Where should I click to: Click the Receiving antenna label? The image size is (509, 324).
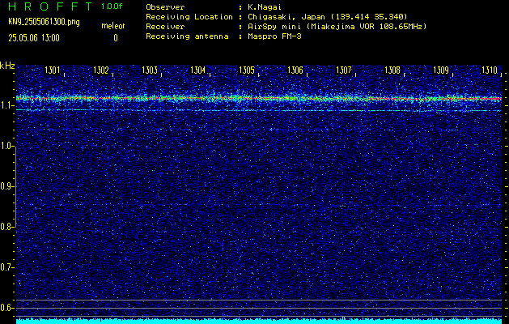pos(187,36)
